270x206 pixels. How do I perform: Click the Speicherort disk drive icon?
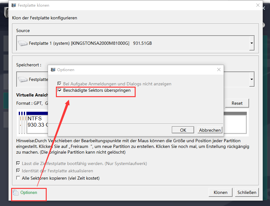[23, 79]
